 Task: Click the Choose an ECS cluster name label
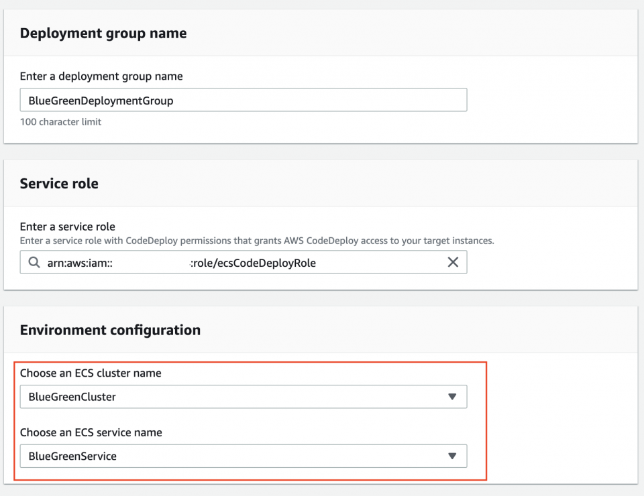tap(91, 373)
